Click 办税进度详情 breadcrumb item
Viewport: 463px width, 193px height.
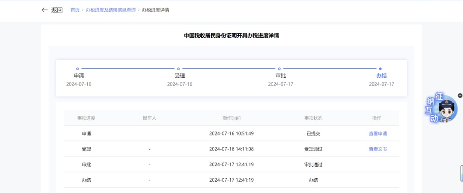[155, 10]
